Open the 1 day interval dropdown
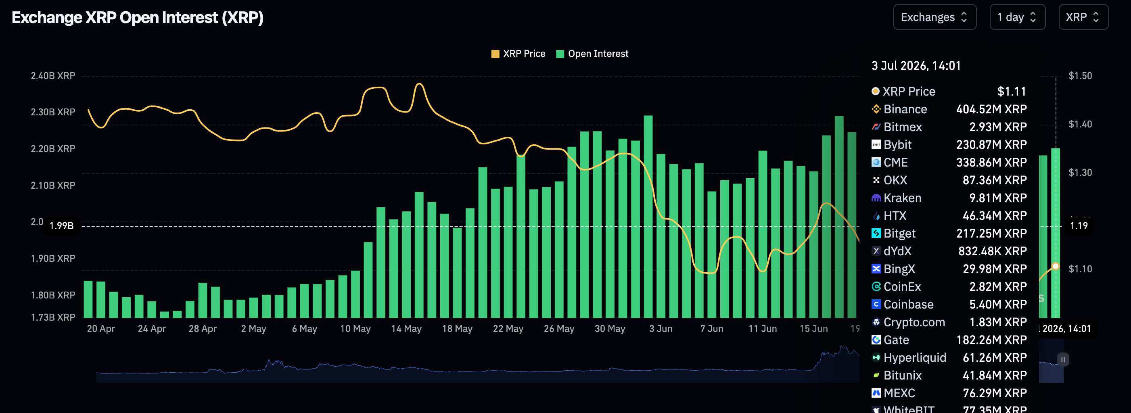Image resolution: width=1131 pixels, height=413 pixels. click(1017, 17)
